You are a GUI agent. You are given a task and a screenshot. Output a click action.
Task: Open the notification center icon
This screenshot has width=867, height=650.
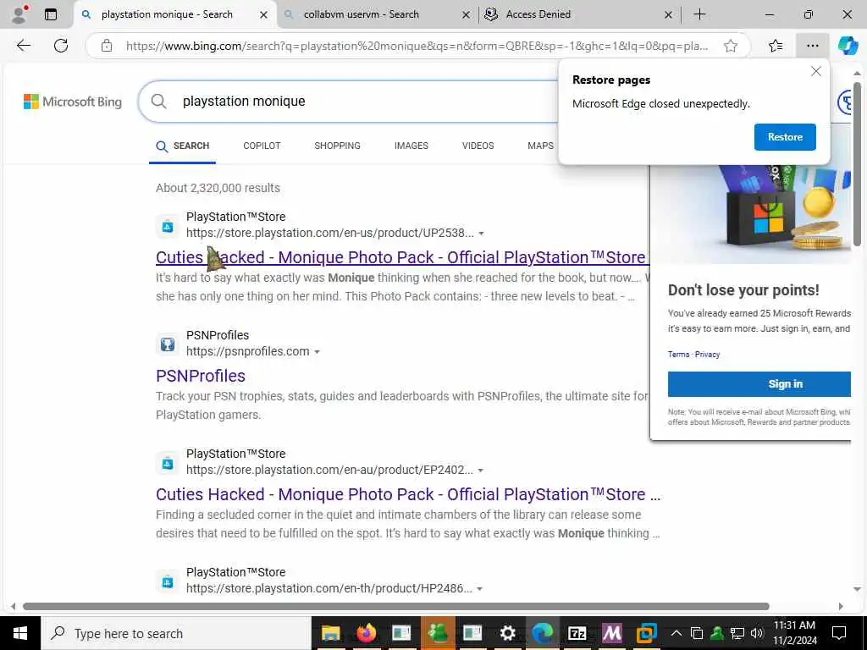point(839,633)
